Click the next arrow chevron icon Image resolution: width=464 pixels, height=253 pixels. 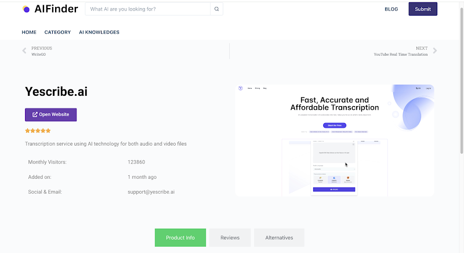434,50
